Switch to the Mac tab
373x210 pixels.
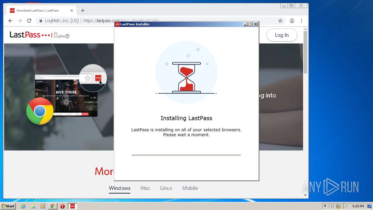coord(145,188)
